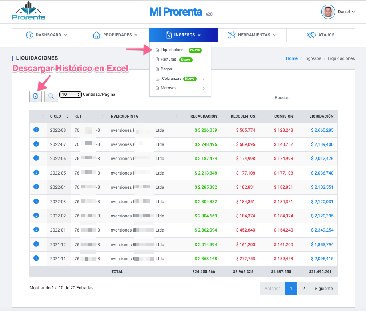Click the Siguiente pagination button
This screenshot has width=366, height=311.
(323, 289)
